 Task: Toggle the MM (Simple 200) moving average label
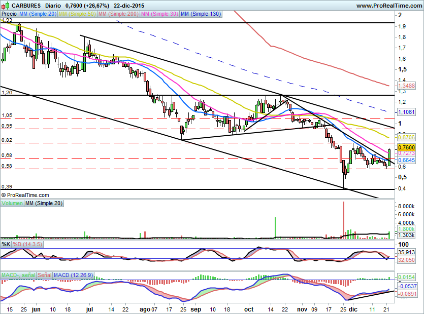[x=118, y=14]
